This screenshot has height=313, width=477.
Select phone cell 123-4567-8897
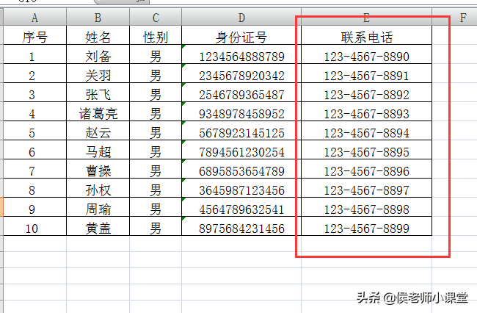[367, 188]
